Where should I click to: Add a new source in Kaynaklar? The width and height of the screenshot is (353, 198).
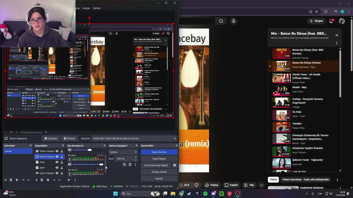(36, 180)
